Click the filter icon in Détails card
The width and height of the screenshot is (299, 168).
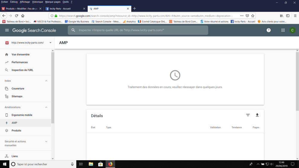click(248, 115)
